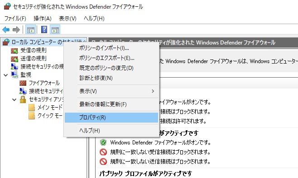Select the 監視 tree item label
The width and height of the screenshot is (298, 178).
click(26, 75)
